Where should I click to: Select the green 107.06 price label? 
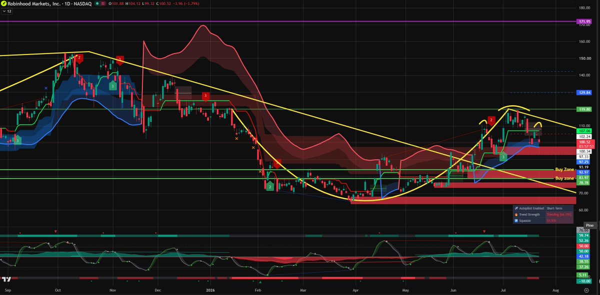[584, 131]
